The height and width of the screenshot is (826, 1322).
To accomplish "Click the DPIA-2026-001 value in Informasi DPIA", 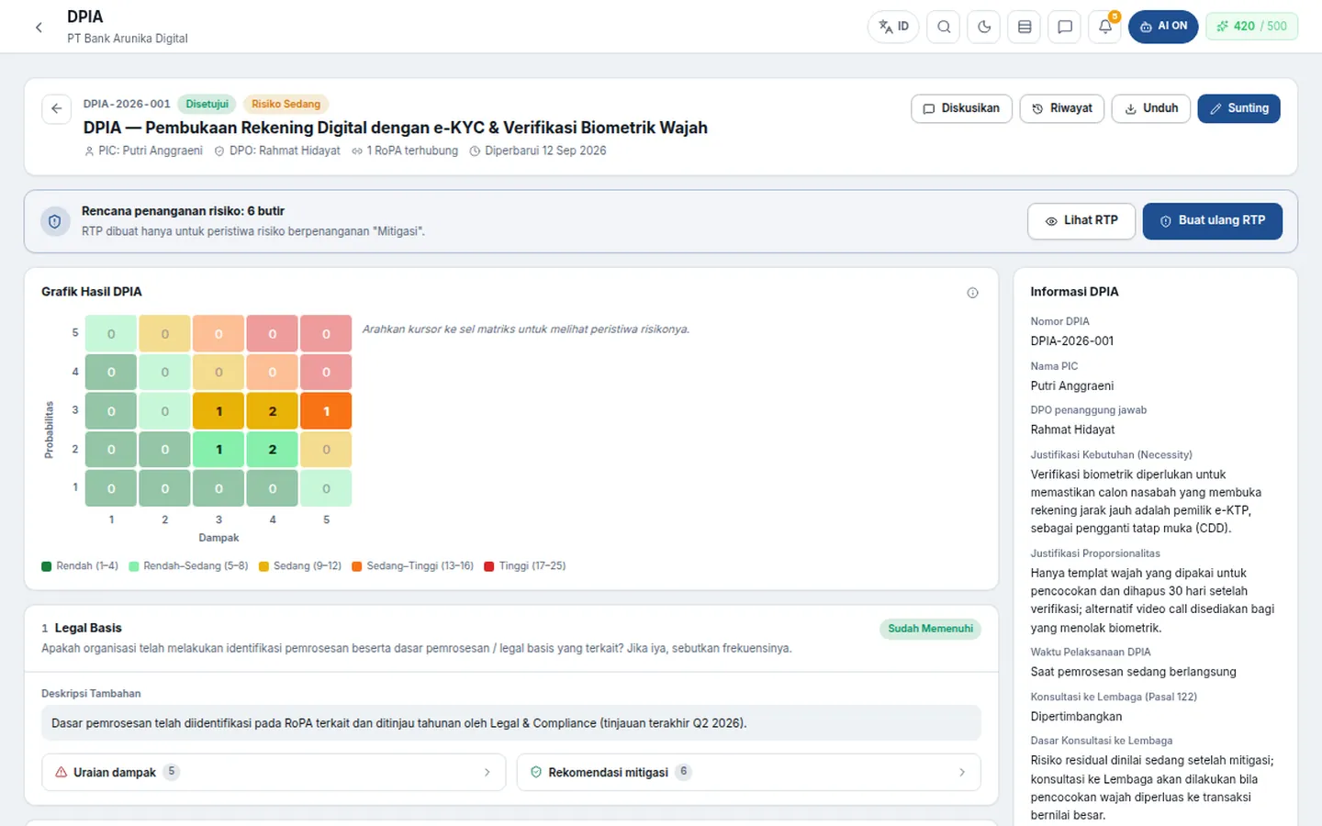I will click(1071, 341).
